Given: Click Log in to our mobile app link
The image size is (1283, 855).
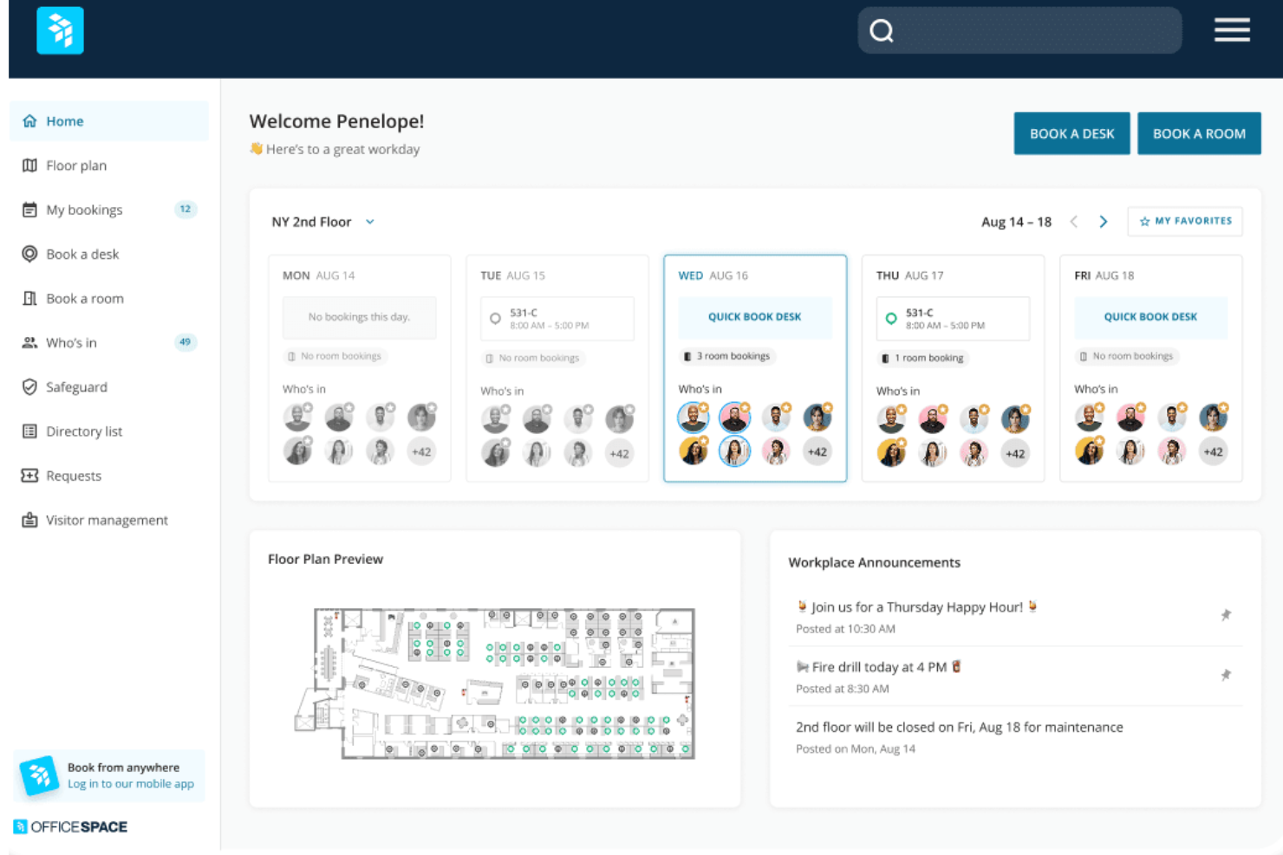Looking at the screenshot, I should (x=131, y=784).
